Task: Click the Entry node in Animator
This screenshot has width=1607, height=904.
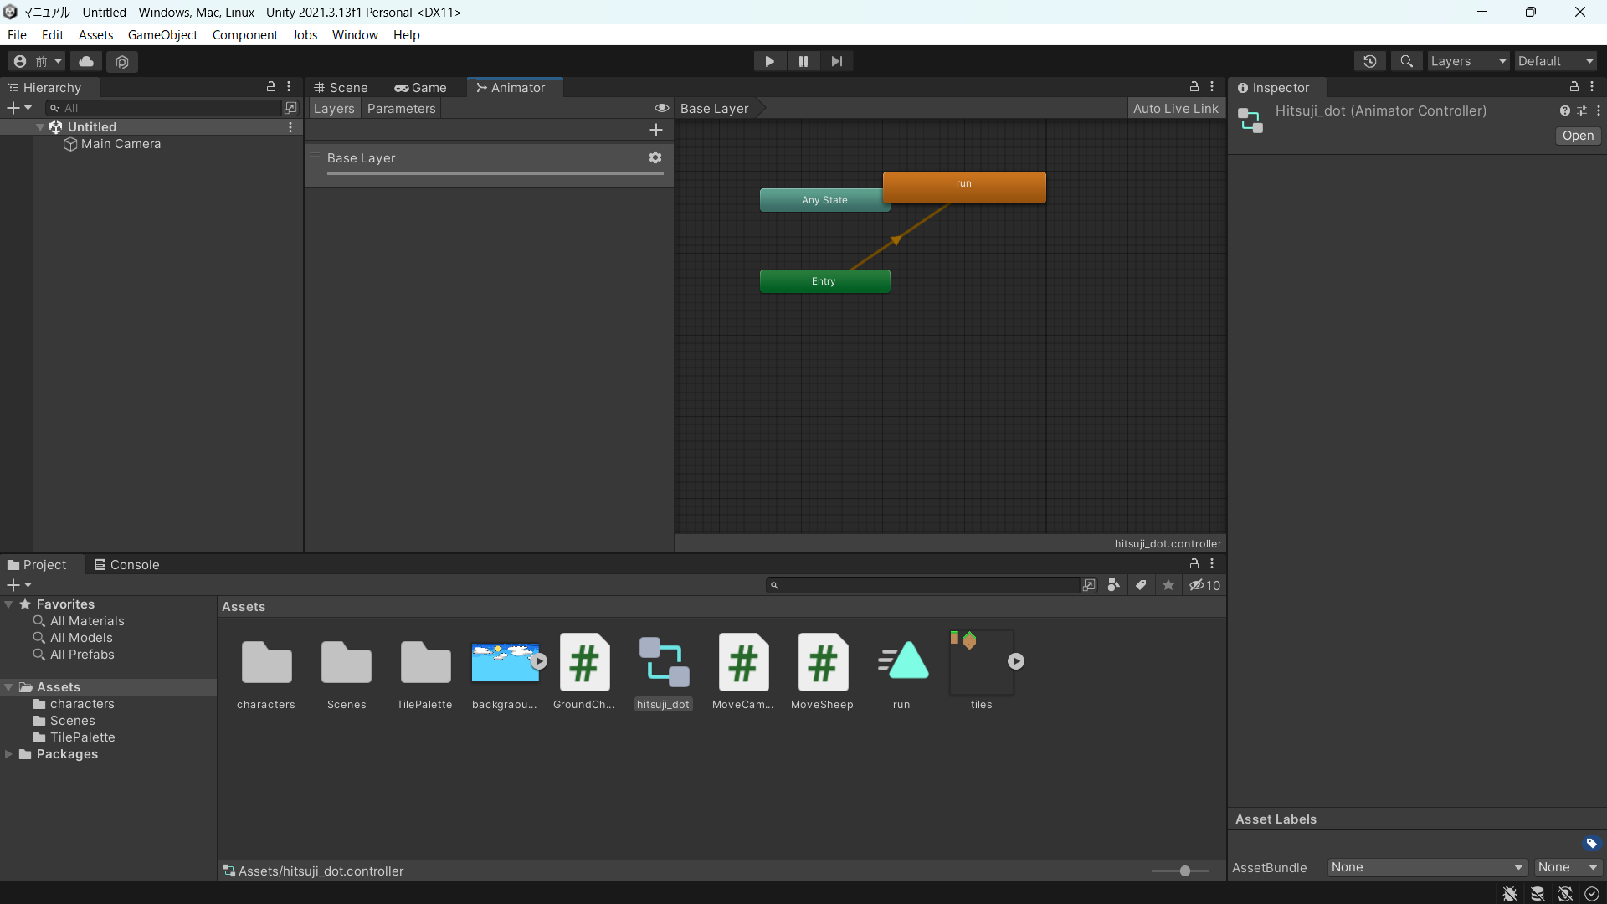Action: coord(824,280)
